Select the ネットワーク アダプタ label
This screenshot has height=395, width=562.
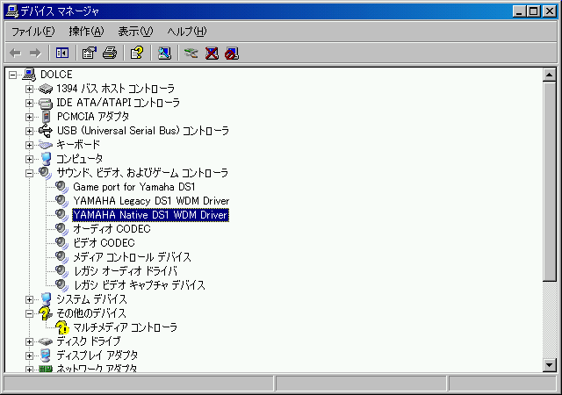[97, 368]
